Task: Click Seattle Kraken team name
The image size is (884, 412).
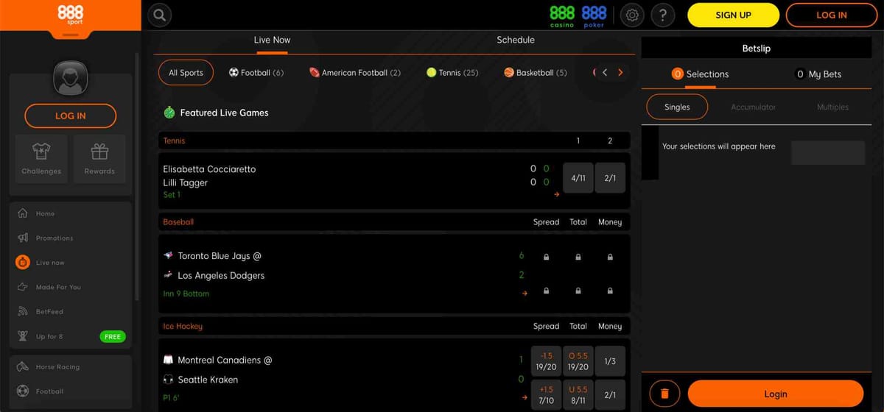Action: (x=208, y=380)
